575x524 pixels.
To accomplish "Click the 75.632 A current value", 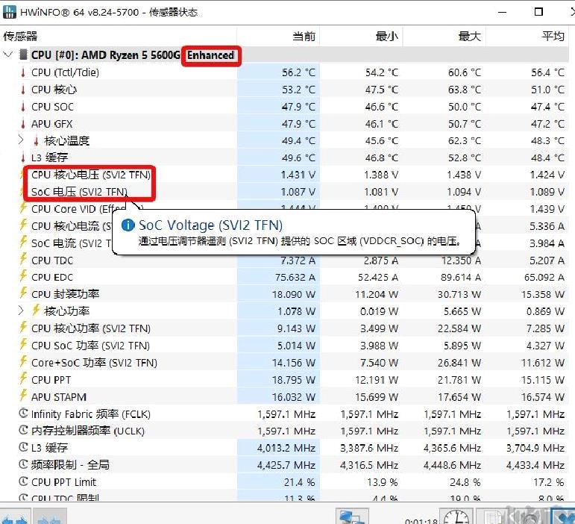I will (295, 277).
